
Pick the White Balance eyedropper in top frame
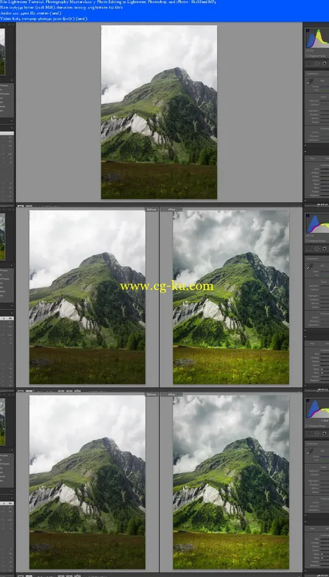click(310, 81)
